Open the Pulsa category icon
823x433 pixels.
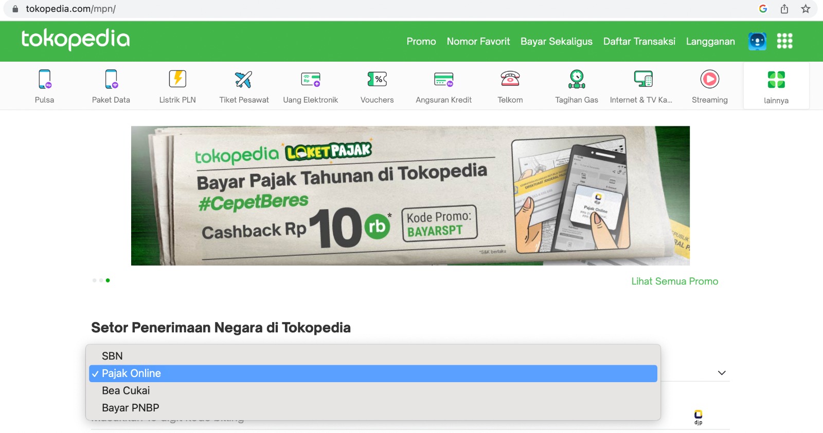[45, 79]
